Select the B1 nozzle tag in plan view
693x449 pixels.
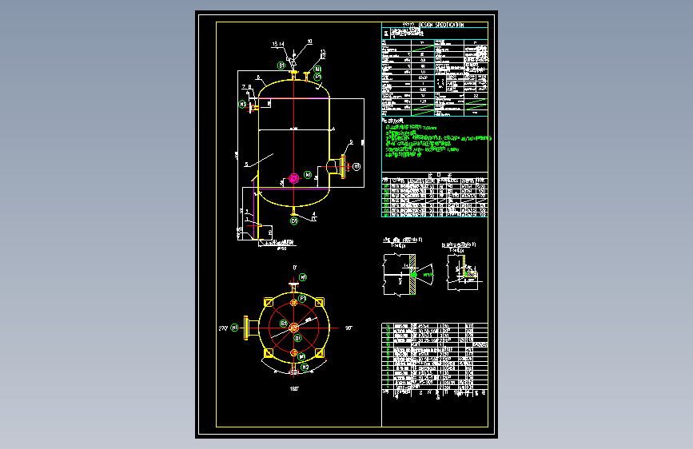tap(284, 324)
